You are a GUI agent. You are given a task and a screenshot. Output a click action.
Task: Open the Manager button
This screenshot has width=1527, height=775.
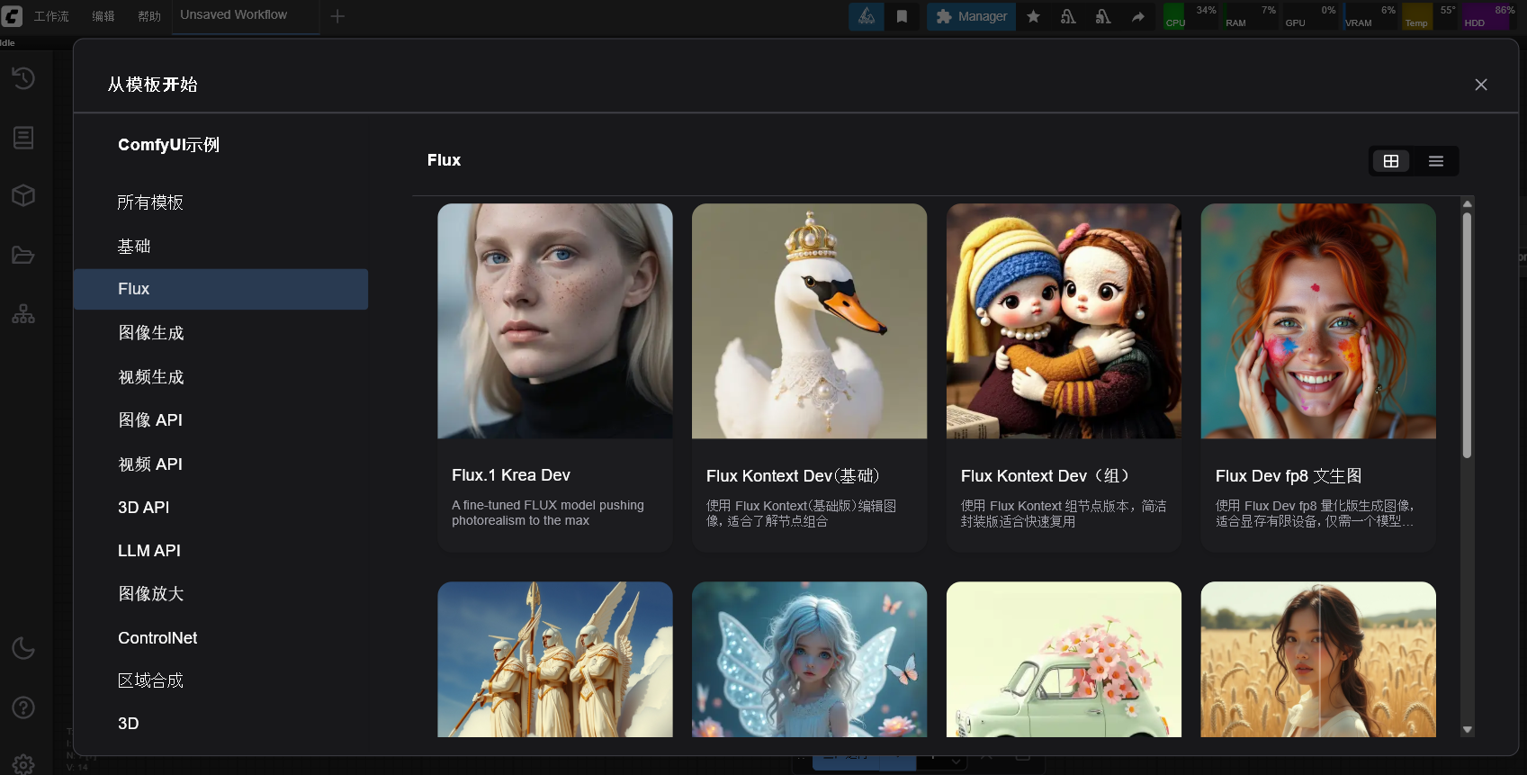pyautogui.click(x=972, y=16)
